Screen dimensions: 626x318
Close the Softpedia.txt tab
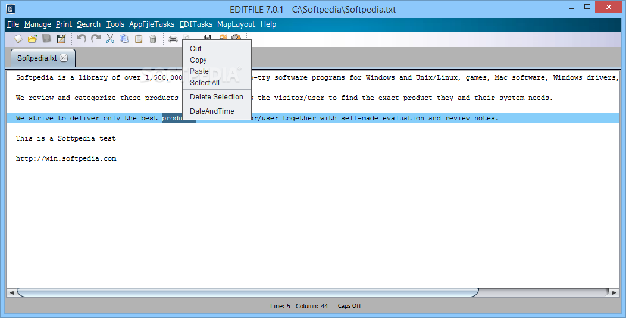pos(64,58)
